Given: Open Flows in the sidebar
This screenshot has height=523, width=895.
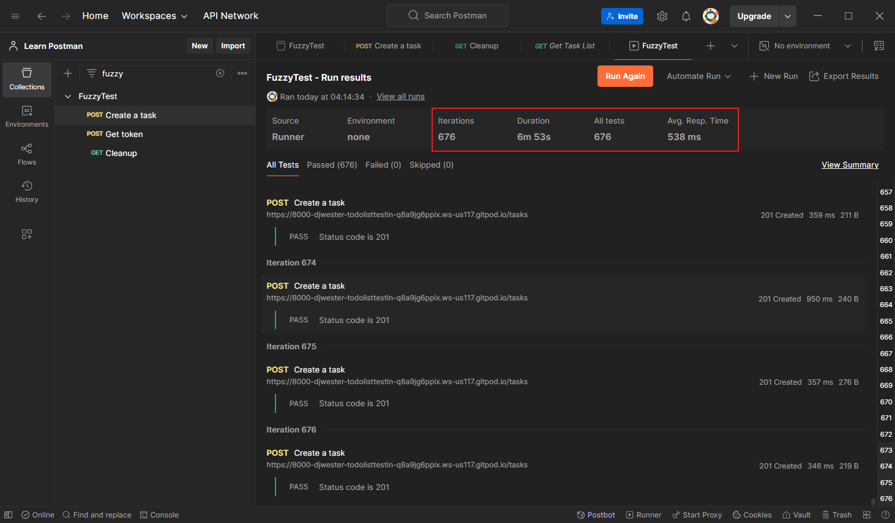Looking at the screenshot, I should tap(27, 155).
